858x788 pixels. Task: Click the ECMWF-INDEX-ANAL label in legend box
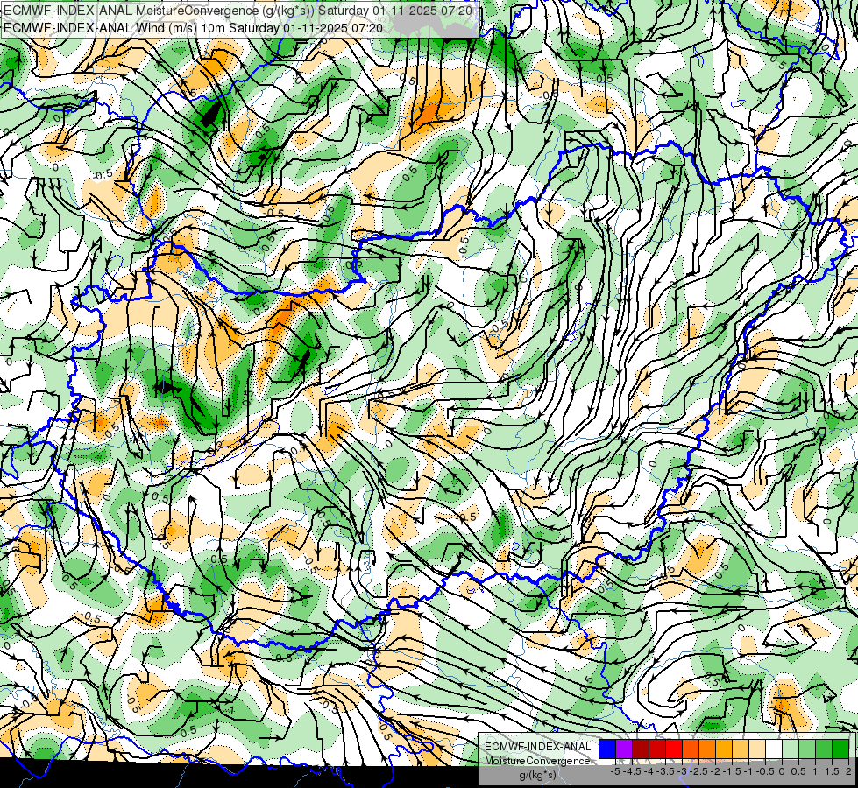(x=538, y=747)
